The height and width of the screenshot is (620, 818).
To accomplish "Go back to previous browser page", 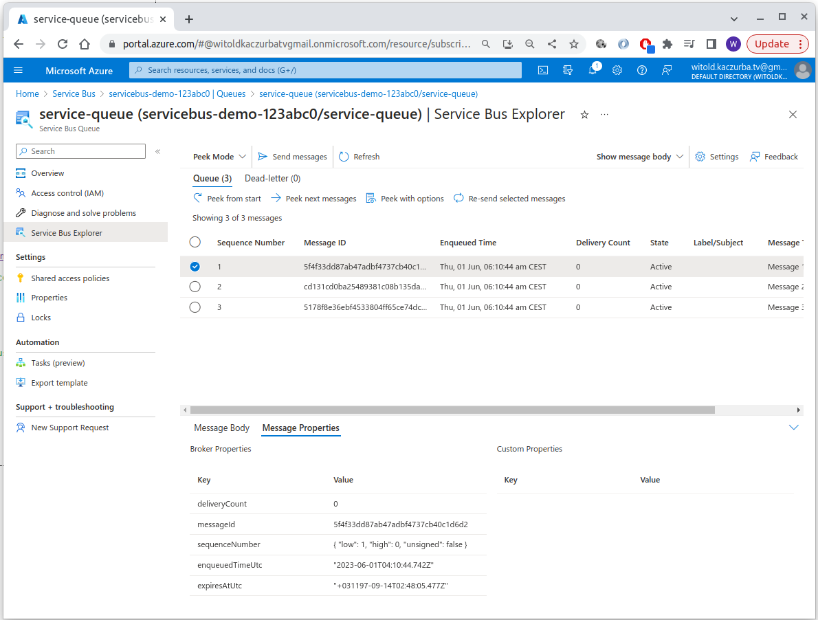I will click(19, 44).
